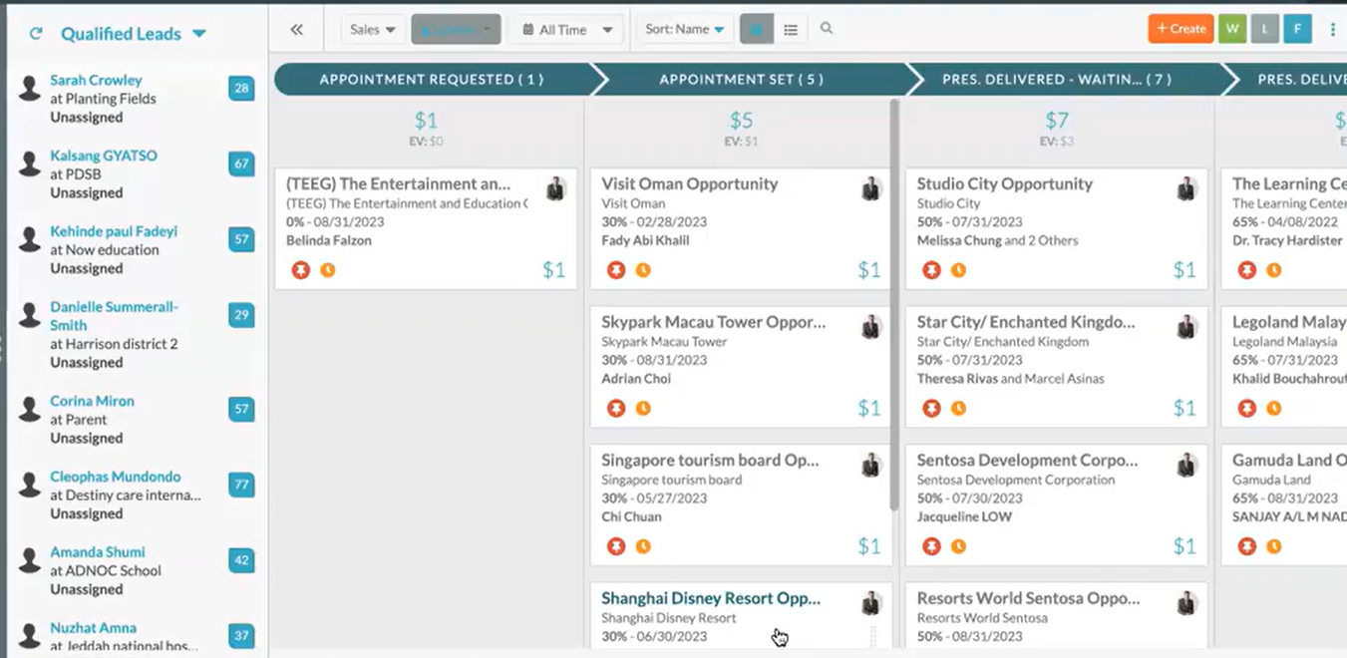
Task: Click the orange clock icon on Studio City card
Action: [958, 270]
